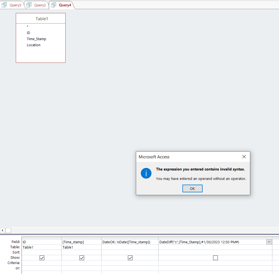Select the ID field in Table1 list
The height and width of the screenshot is (274, 279).
(x=29, y=33)
